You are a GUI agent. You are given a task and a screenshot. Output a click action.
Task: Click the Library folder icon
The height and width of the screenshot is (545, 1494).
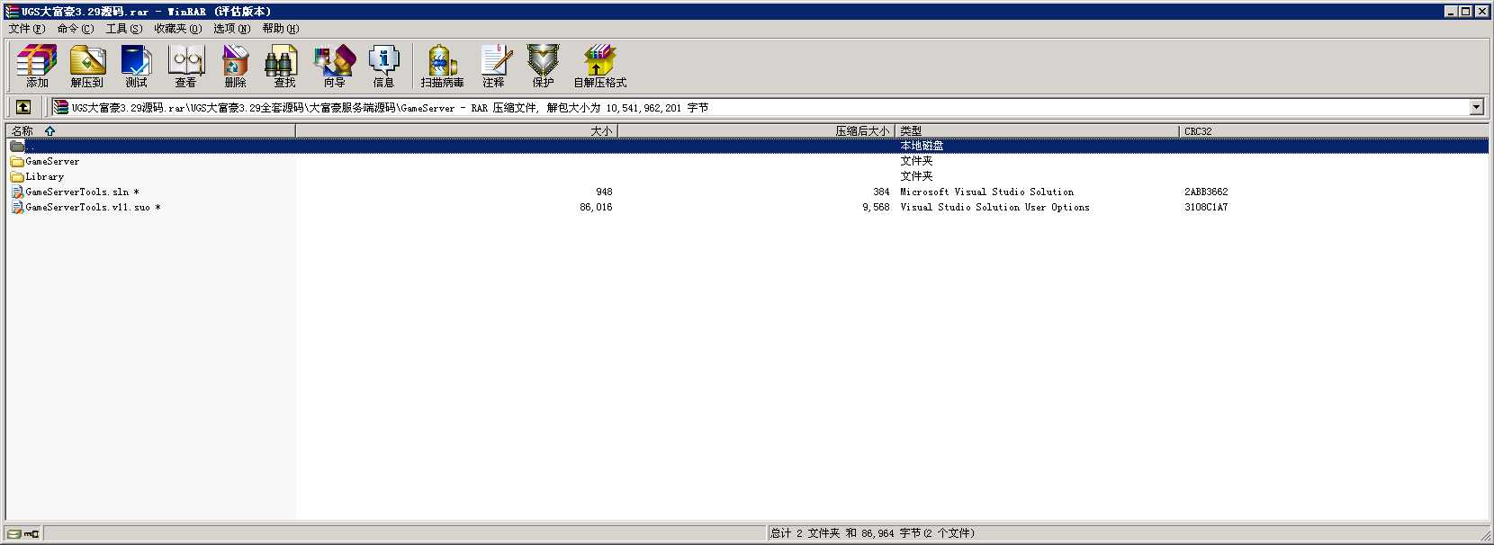pos(17,177)
